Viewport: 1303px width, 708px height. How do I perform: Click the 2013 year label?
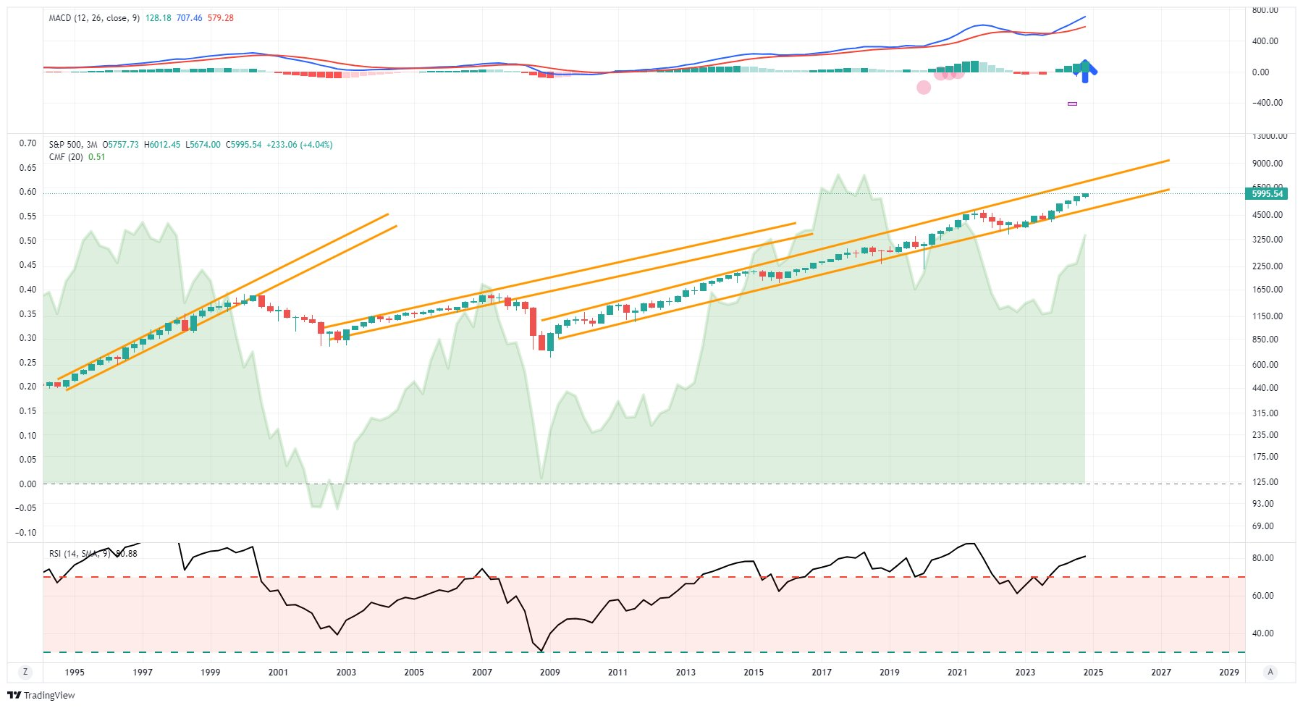pos(686,672)
